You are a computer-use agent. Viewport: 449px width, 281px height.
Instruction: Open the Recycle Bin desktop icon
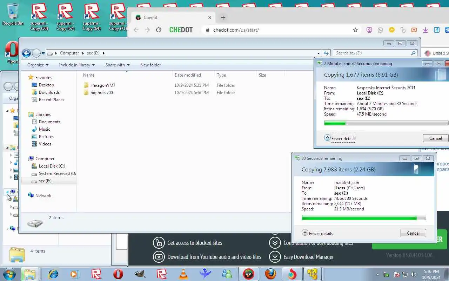click(13, 14)
